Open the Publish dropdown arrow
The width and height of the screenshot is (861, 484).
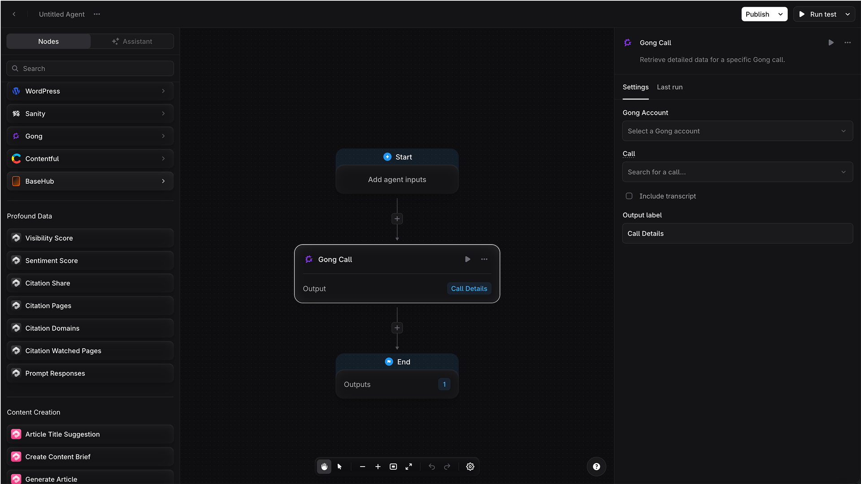(x=781, y=14)
